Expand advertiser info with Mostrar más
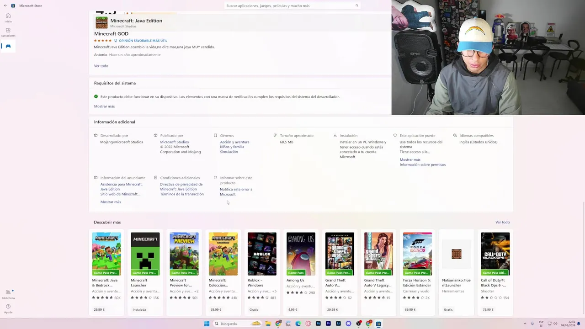The width and height of the screenshot is (585, 329). [x=111, y=202]
